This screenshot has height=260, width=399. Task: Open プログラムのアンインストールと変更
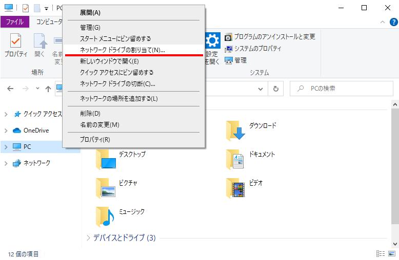(274, 37)
